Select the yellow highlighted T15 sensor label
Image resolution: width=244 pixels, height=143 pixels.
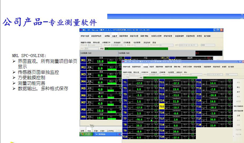click(162, 107)
